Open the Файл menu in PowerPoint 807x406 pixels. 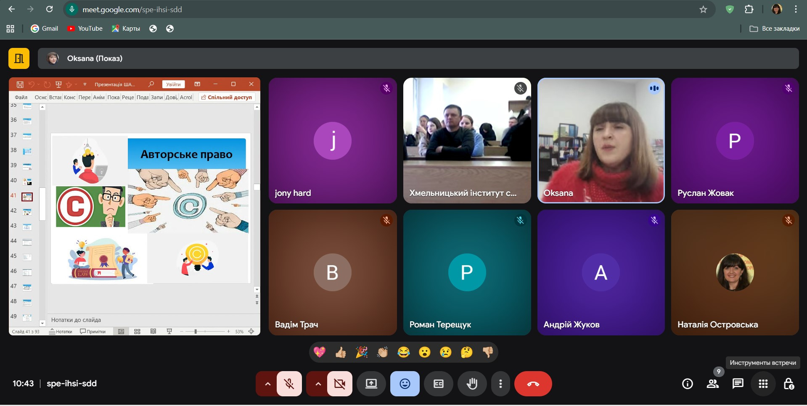[21, 97]
